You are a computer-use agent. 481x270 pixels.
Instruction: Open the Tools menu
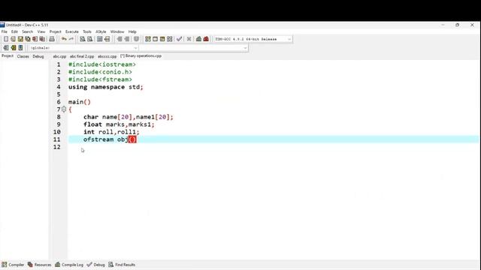[87, 31]
